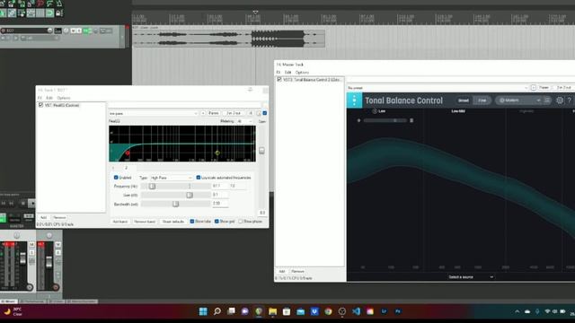
Task: Click Param button in Master Track FX window
Action: point(544,88)
